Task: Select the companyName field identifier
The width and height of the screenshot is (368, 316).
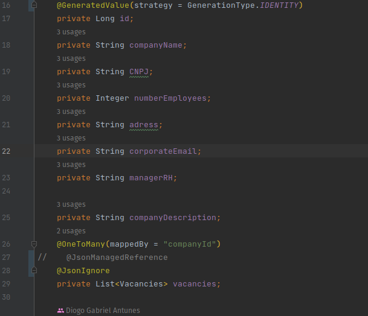Action: point(156,45)
